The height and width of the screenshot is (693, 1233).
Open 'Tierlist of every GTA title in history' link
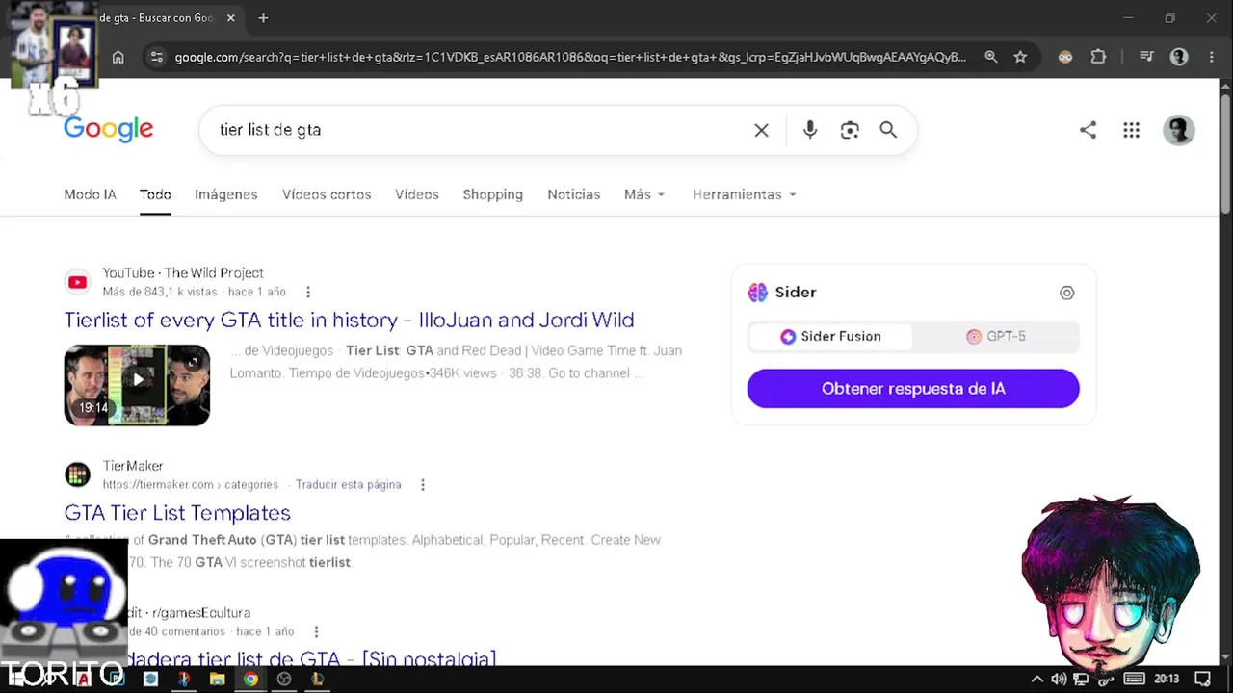coord(349,320)
